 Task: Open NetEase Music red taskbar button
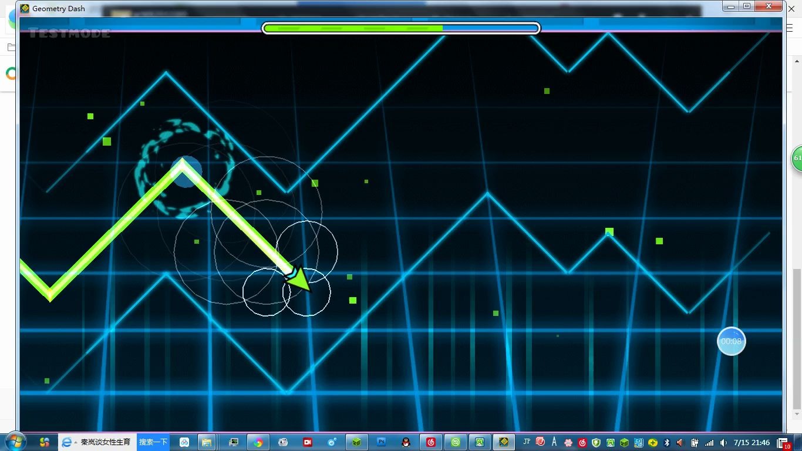(430, 442)
